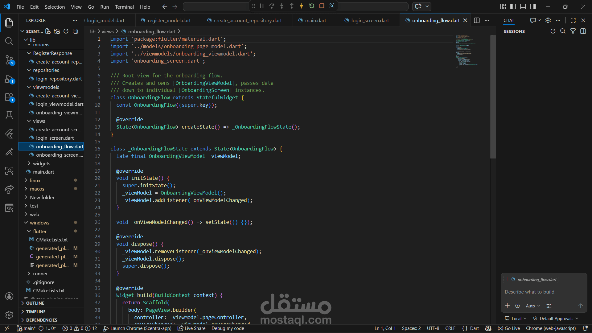Open the Terminal menu
592x333 pixels.
[x=124, y=7]
